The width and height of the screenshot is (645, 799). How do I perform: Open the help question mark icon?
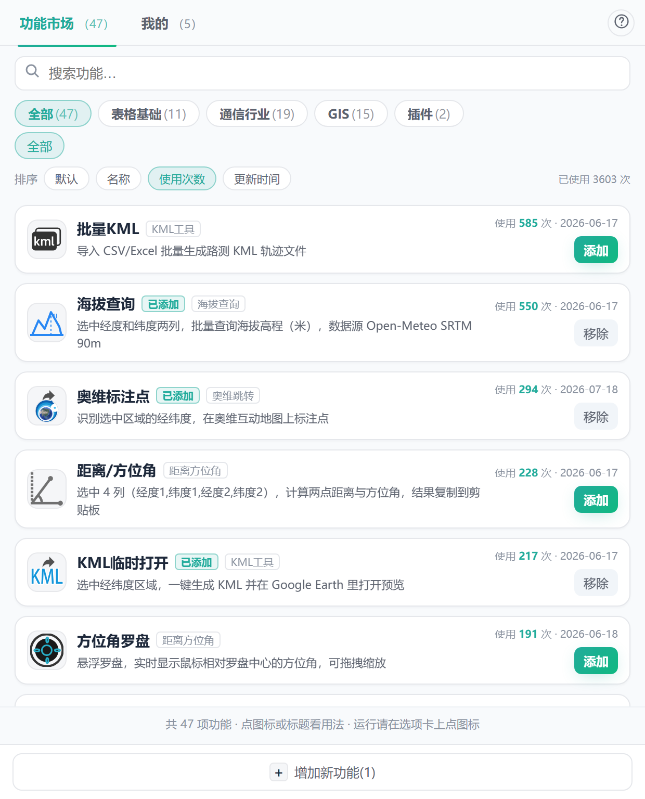(x=621, y=22)
